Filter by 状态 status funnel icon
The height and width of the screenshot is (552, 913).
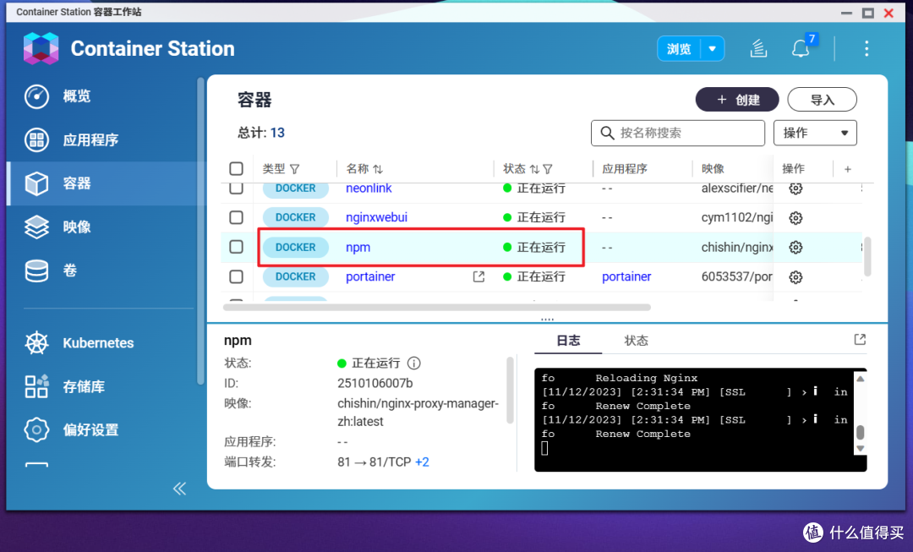coord(547,169)
